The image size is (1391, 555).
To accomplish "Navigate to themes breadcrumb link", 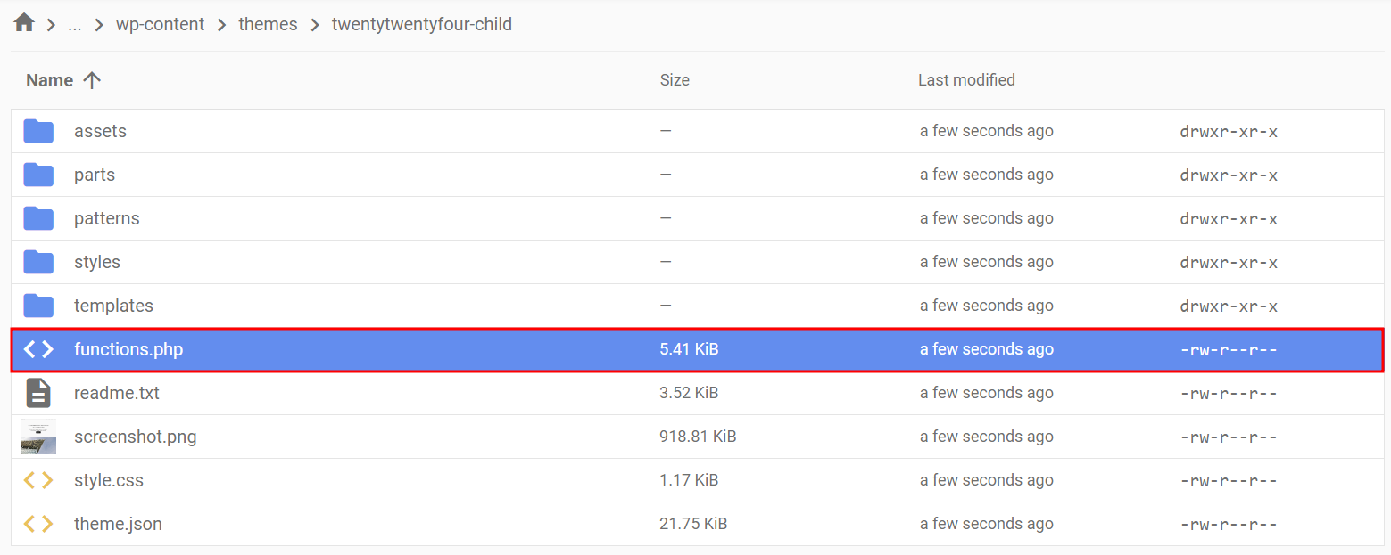I will coord(268,25).
